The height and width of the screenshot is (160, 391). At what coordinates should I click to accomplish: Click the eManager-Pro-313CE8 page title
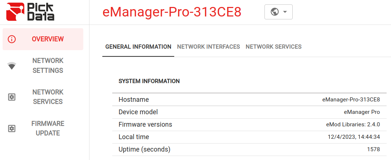point(172,12)
